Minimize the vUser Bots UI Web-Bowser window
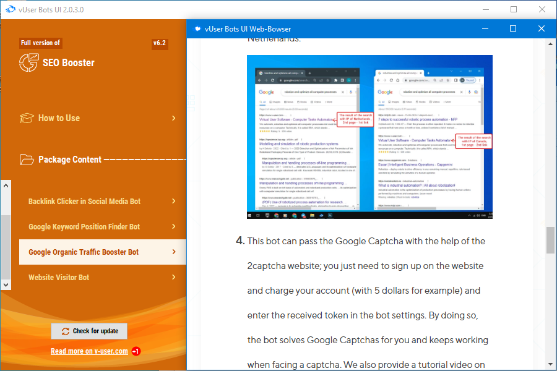Screen dimensions: 557x371 point(485,29)
